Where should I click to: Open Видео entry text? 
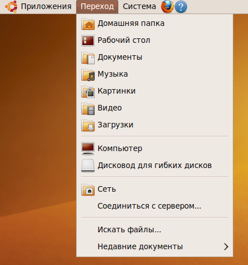click(x=110, y=108)
